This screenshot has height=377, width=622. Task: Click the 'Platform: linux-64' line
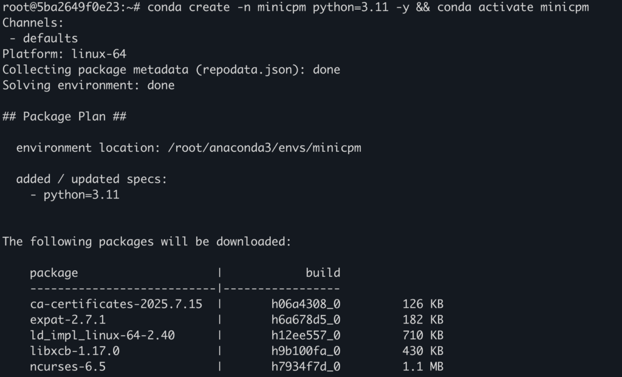pos(64,54)
